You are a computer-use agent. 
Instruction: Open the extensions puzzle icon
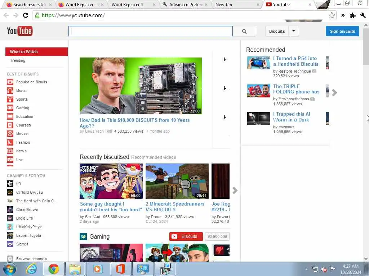352,15
